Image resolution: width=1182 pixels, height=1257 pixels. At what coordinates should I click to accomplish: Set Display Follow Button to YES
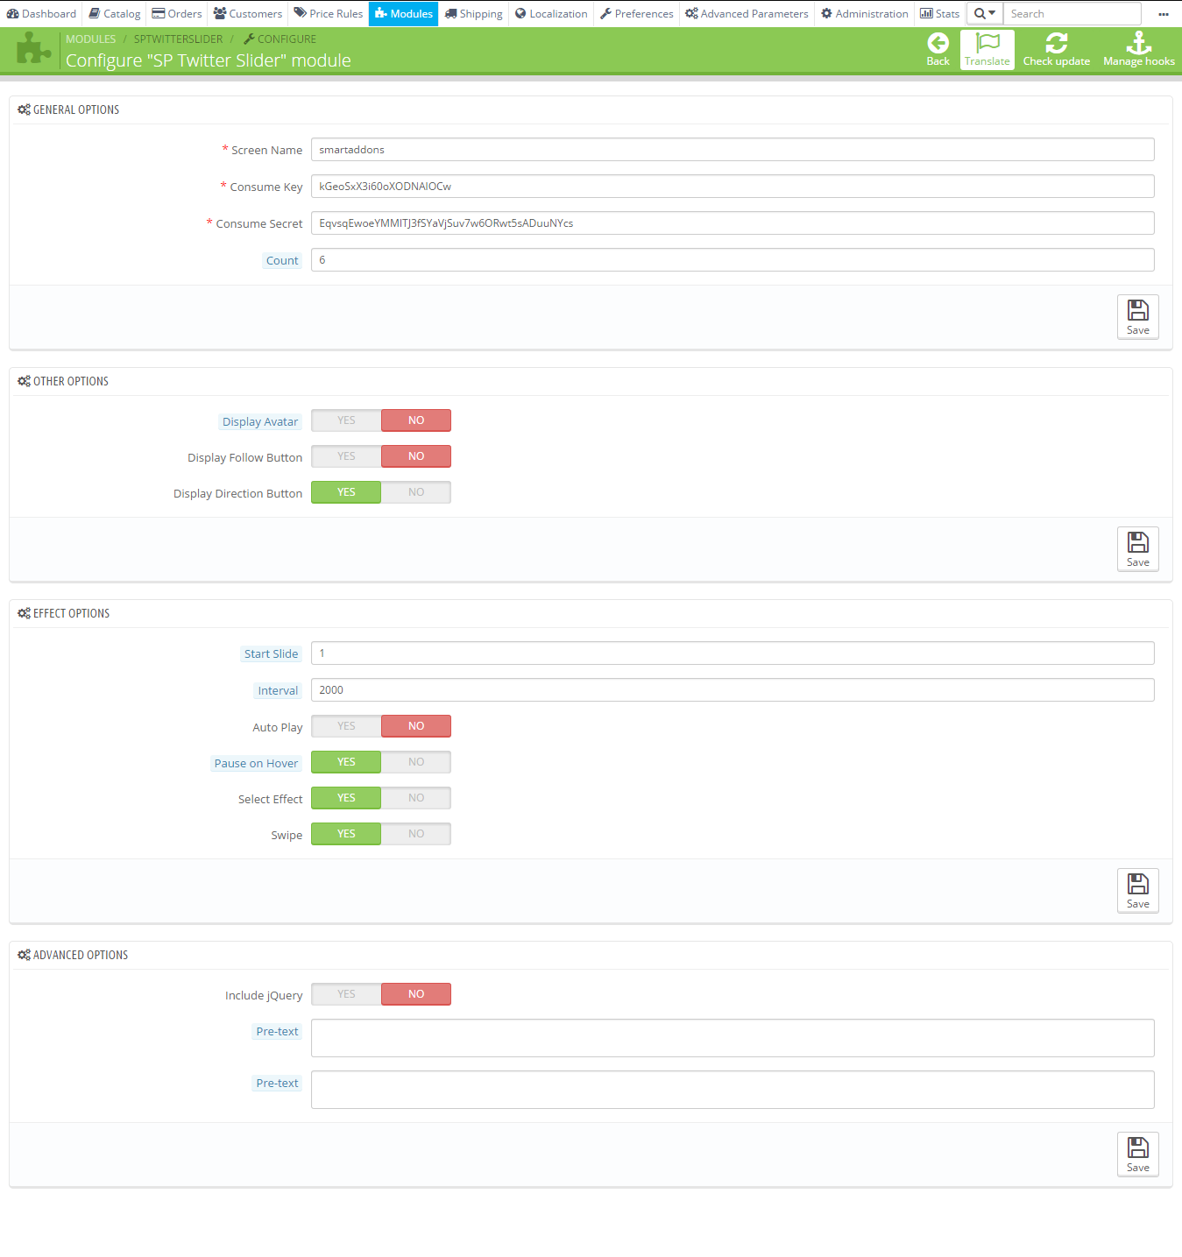click(346, 456)
